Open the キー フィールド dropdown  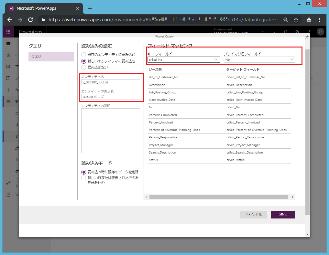tap(184, 59)
